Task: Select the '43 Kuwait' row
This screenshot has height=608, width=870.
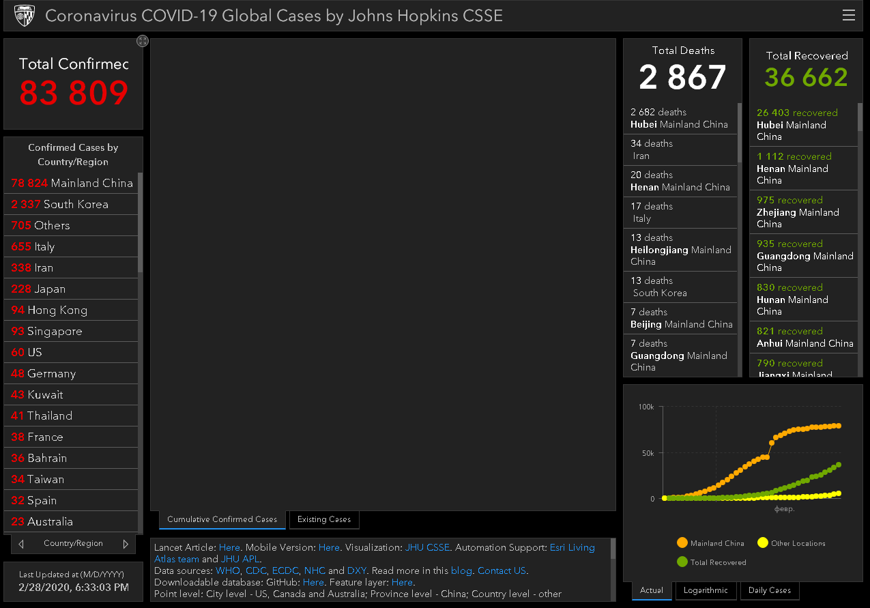Action: point(71,394)
